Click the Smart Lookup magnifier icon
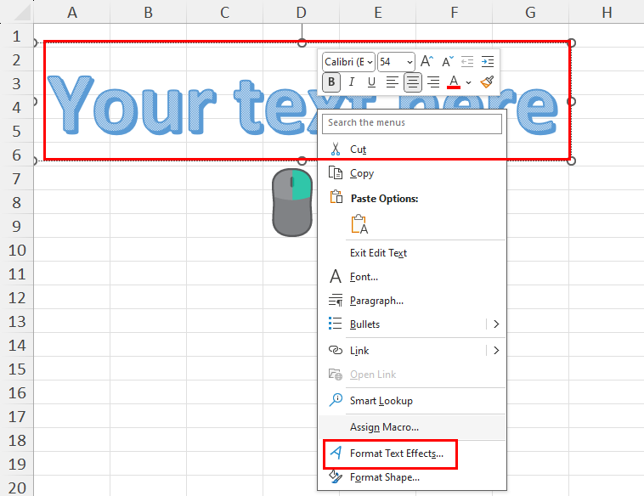 click(336, 399)
